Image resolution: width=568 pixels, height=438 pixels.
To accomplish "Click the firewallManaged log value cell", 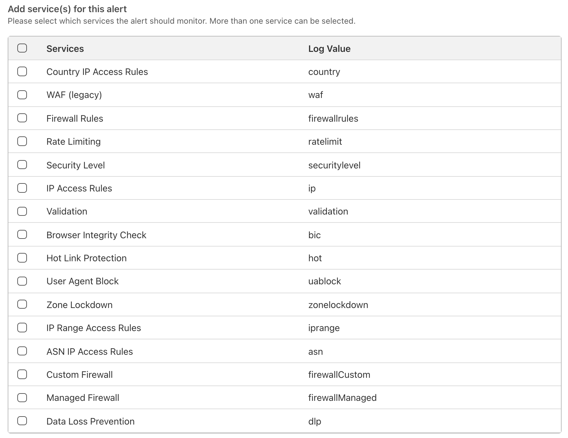I will [342, 398].
